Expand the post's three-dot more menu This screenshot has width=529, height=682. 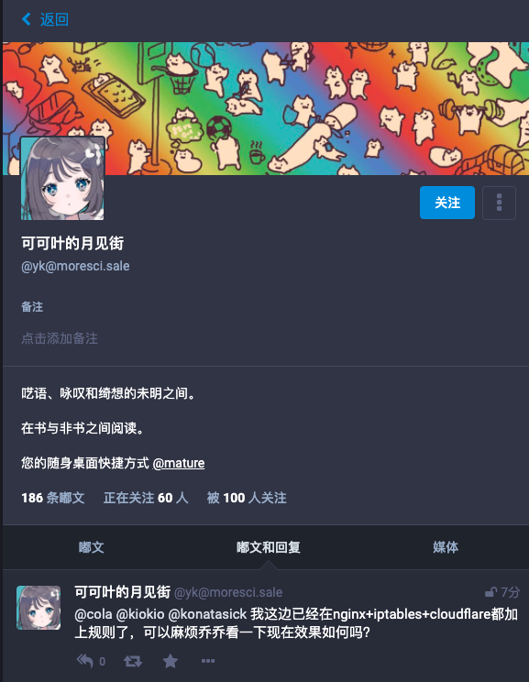[x=208, y=661]
